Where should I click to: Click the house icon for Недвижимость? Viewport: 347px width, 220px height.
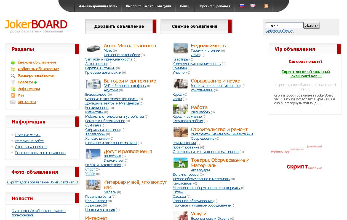(180, 48)
